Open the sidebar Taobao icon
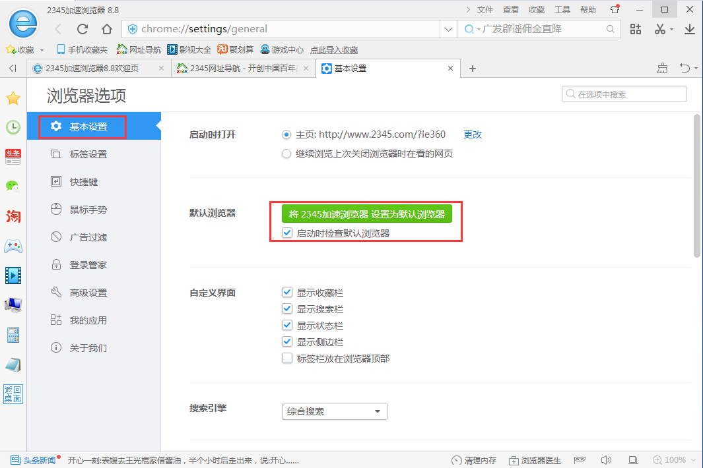The height and width of the screenshot is (468, 703). point(13,216)
